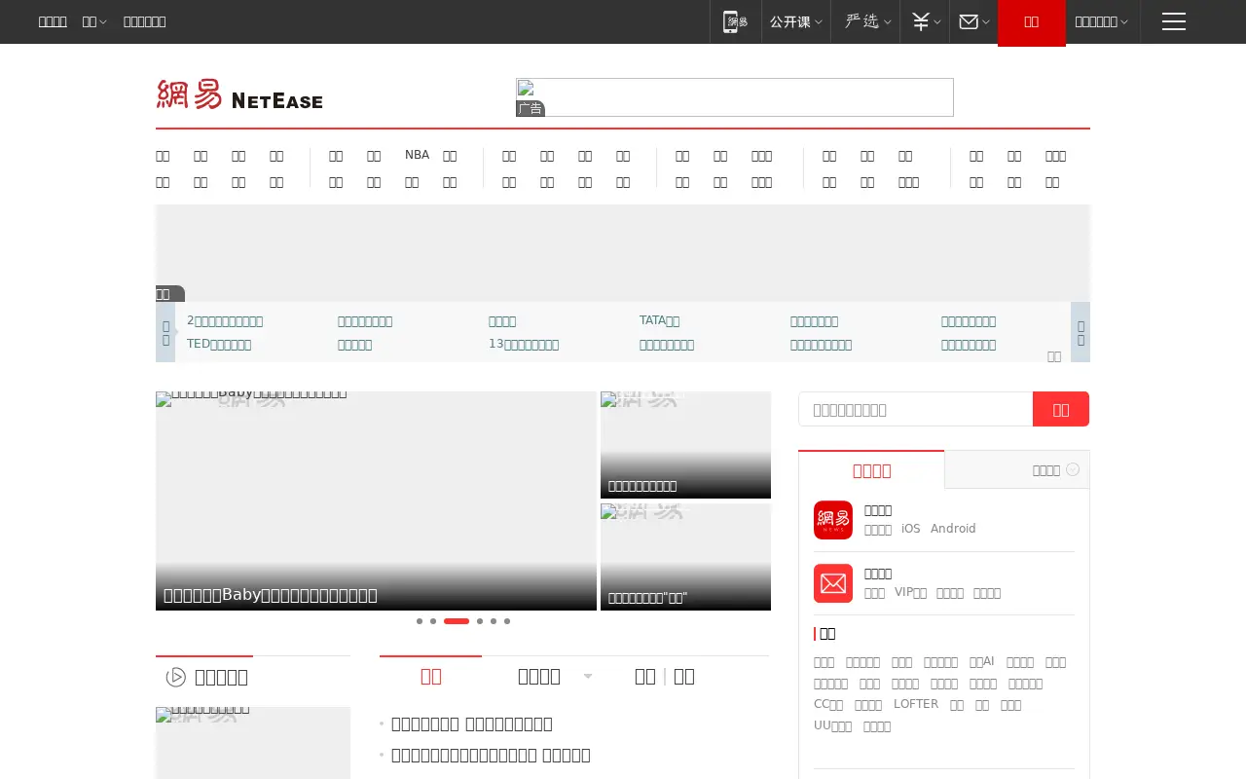Open the lower small thumbnail with quoted caption
This screenshot has height=779, width=1246.
click(685, 557)
